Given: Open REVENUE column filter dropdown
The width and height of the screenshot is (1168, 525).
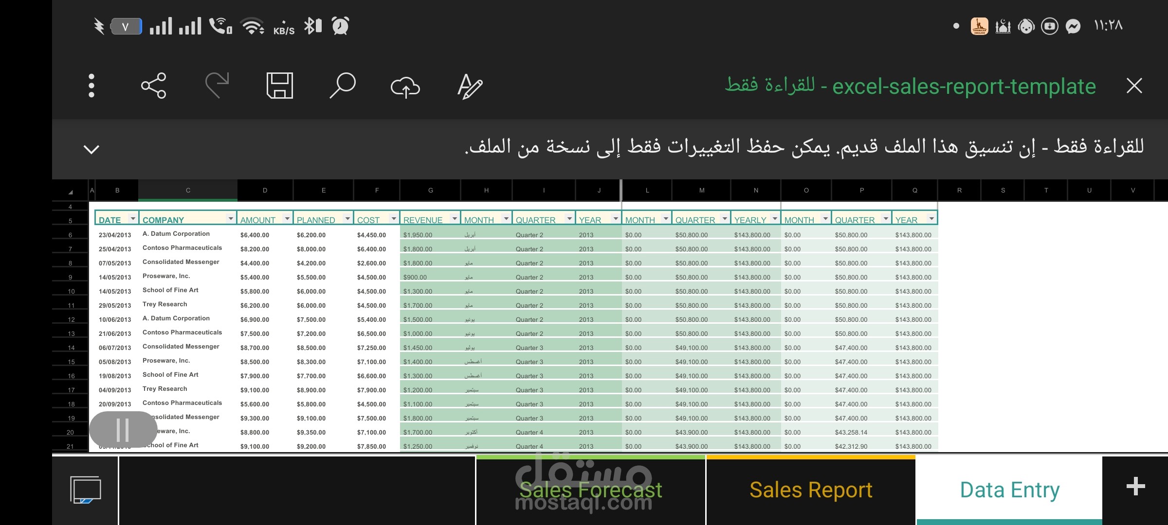Looking at the screenshot, I should pos(455,219).
